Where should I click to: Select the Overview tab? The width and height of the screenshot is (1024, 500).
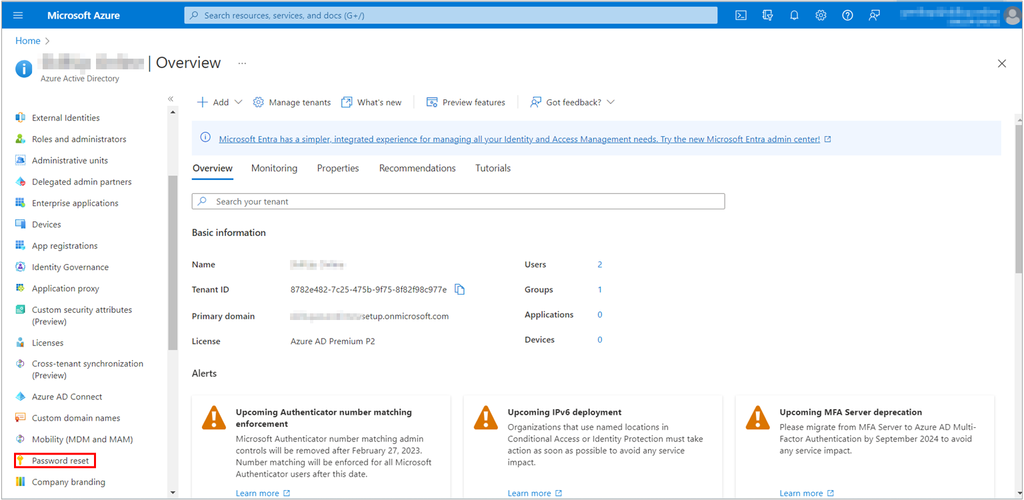tap(213, 169)
